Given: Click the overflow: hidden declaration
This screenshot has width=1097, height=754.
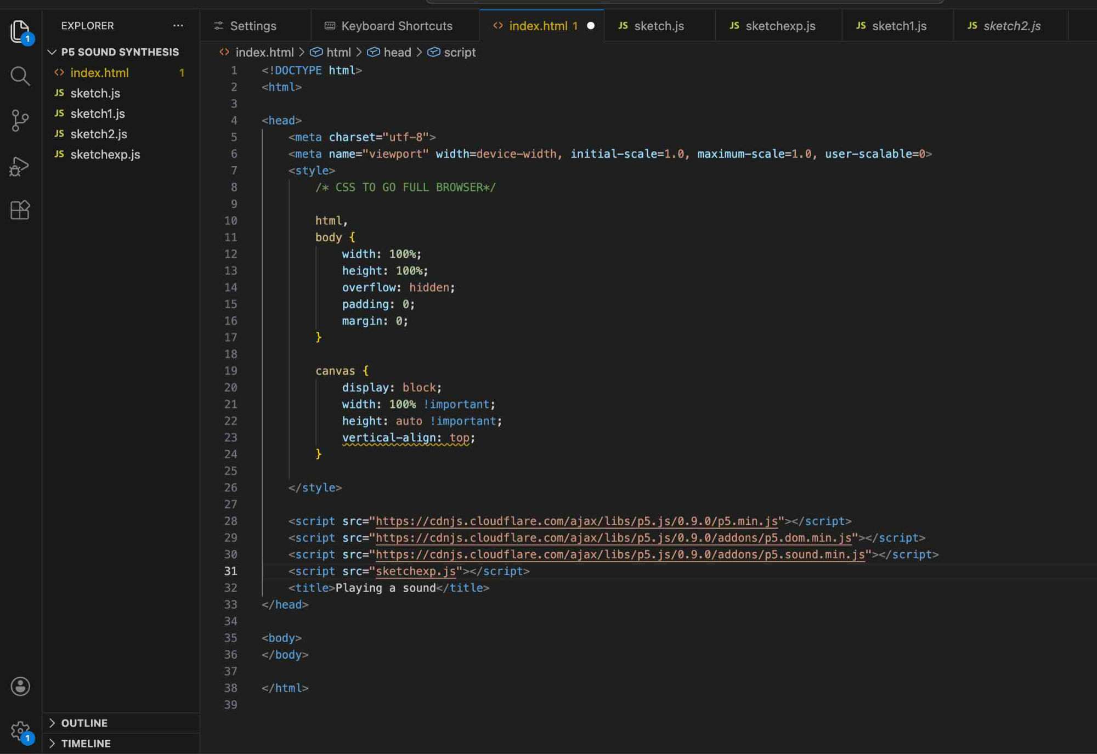Looking at the screenshot, I should coord(398,287).
